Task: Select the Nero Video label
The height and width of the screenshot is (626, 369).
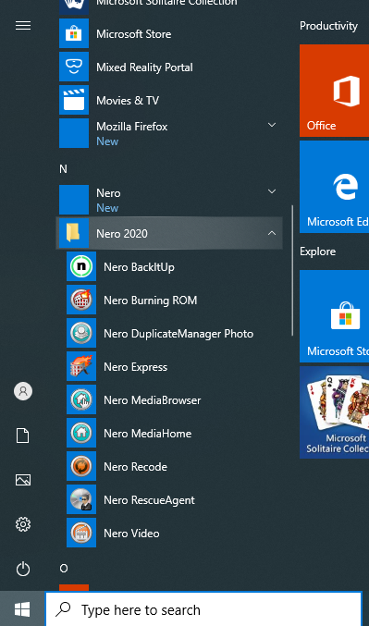Action: tap(131, 533)
